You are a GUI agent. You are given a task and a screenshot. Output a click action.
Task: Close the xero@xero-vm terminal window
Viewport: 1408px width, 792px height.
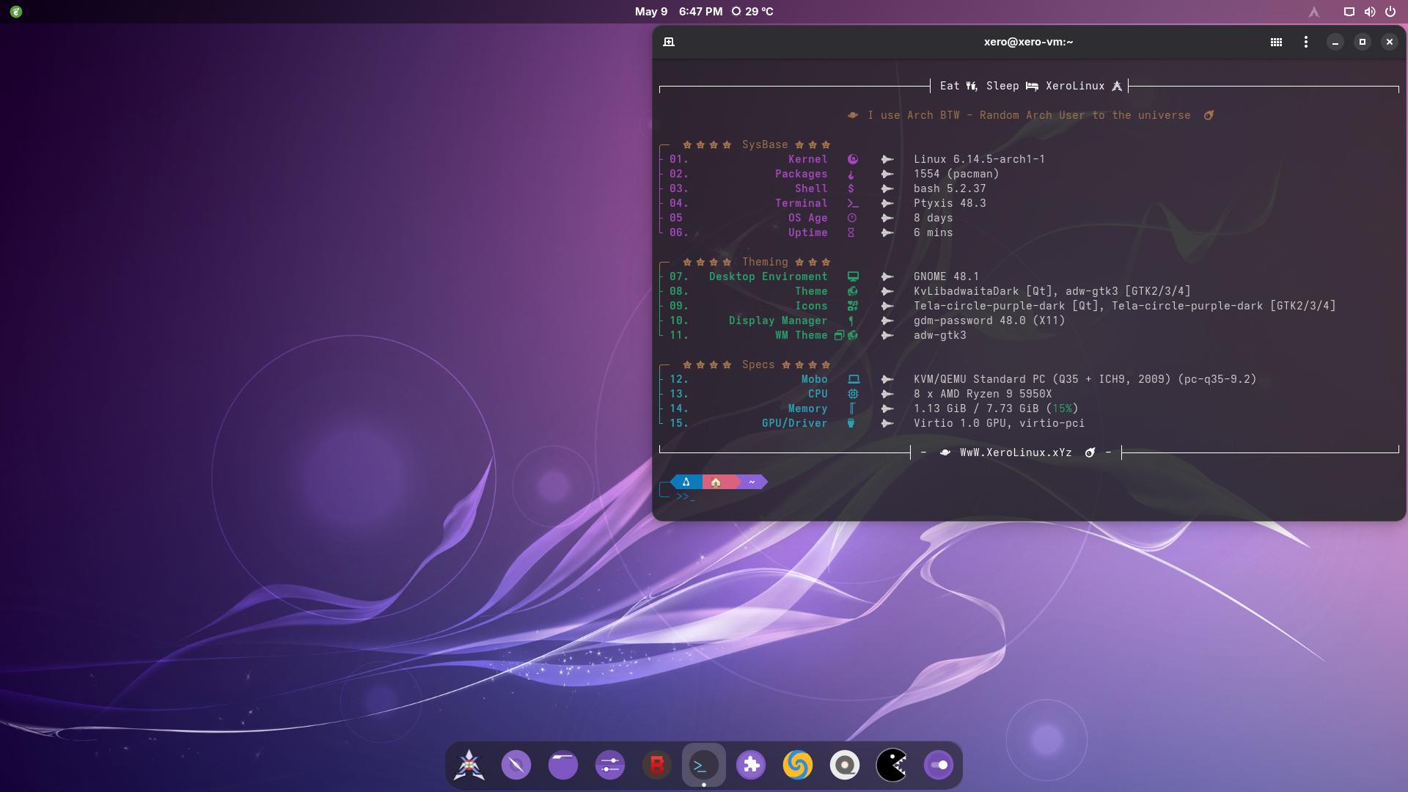pyautogui.click(x=1390, y=42)
